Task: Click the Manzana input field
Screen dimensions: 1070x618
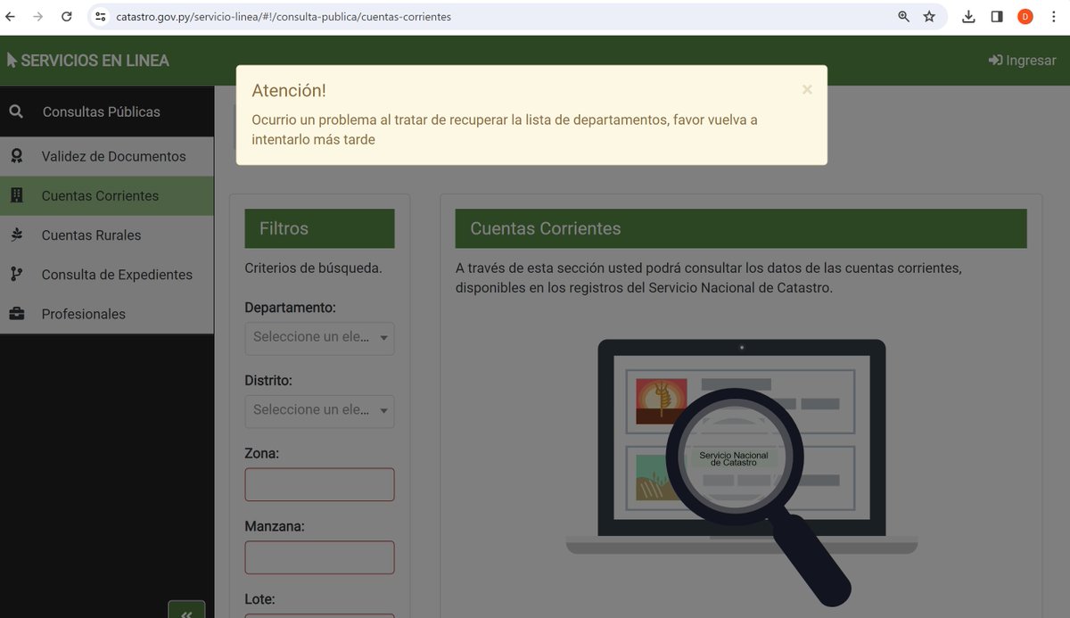Action: click(319, 557)
